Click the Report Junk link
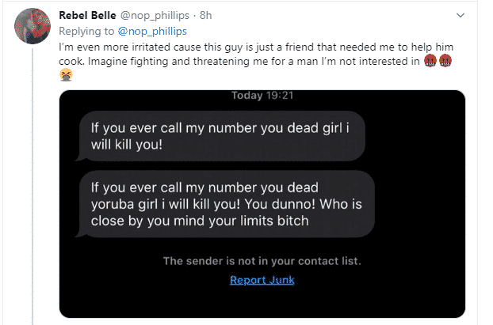 (x=262, y=279)
